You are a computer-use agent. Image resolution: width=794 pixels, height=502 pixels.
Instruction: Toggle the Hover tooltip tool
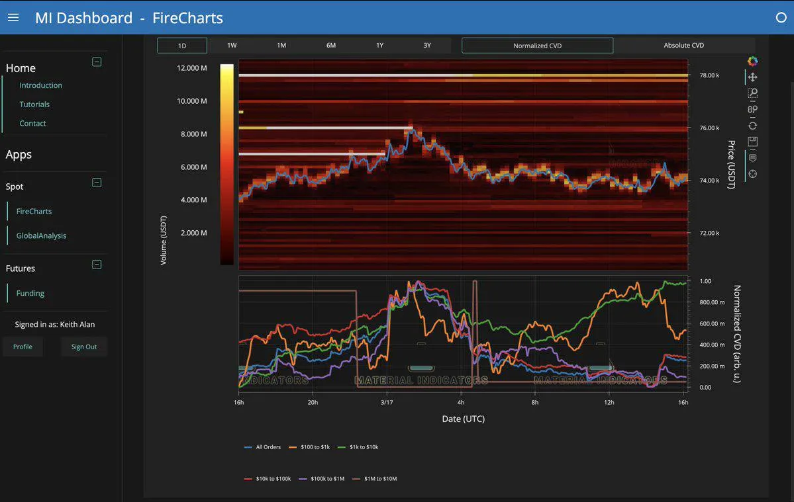[x=752, y=158]
